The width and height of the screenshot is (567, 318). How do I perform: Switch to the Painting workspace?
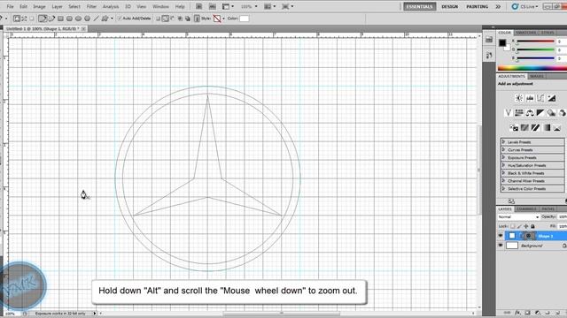(x=477, y=6)
